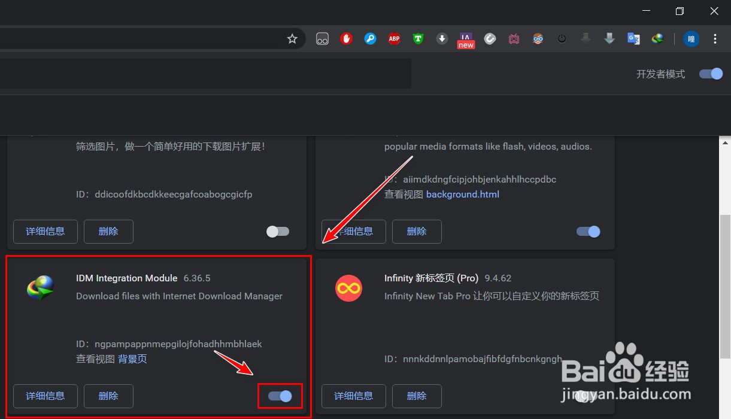Bookmark this page with the star icon
This screenshot has height=419, width=731.
[292, 39]
